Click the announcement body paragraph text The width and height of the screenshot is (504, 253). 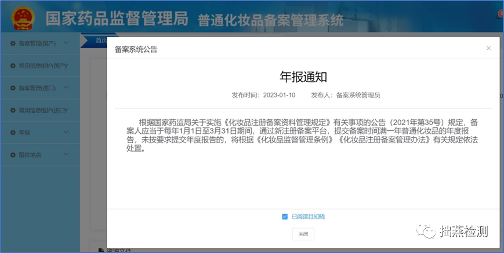[x=302, y=135]
